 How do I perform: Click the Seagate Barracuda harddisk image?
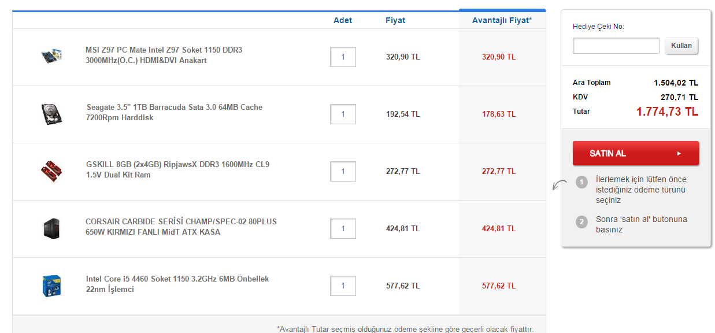[x=51, y=114]
